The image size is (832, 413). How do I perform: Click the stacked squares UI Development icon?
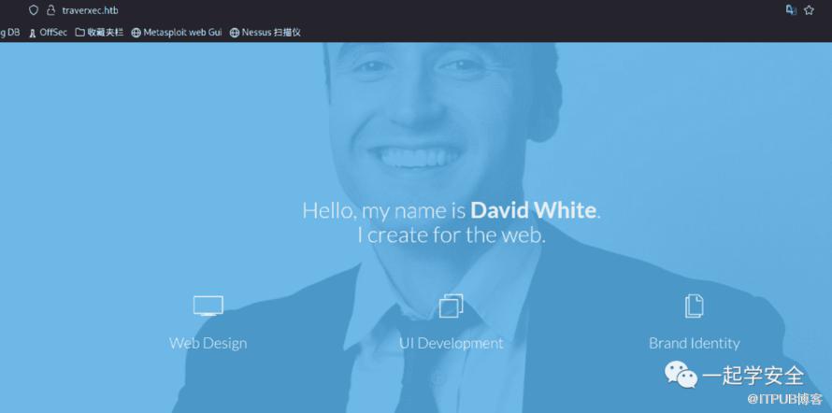point(451,306)
